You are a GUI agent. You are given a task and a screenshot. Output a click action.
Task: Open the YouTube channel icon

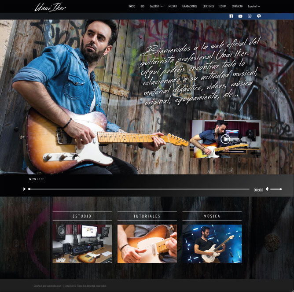240,16
